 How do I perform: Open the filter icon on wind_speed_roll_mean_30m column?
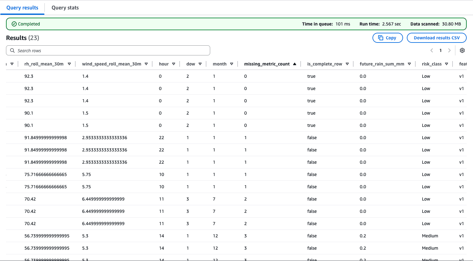[146, 64]
